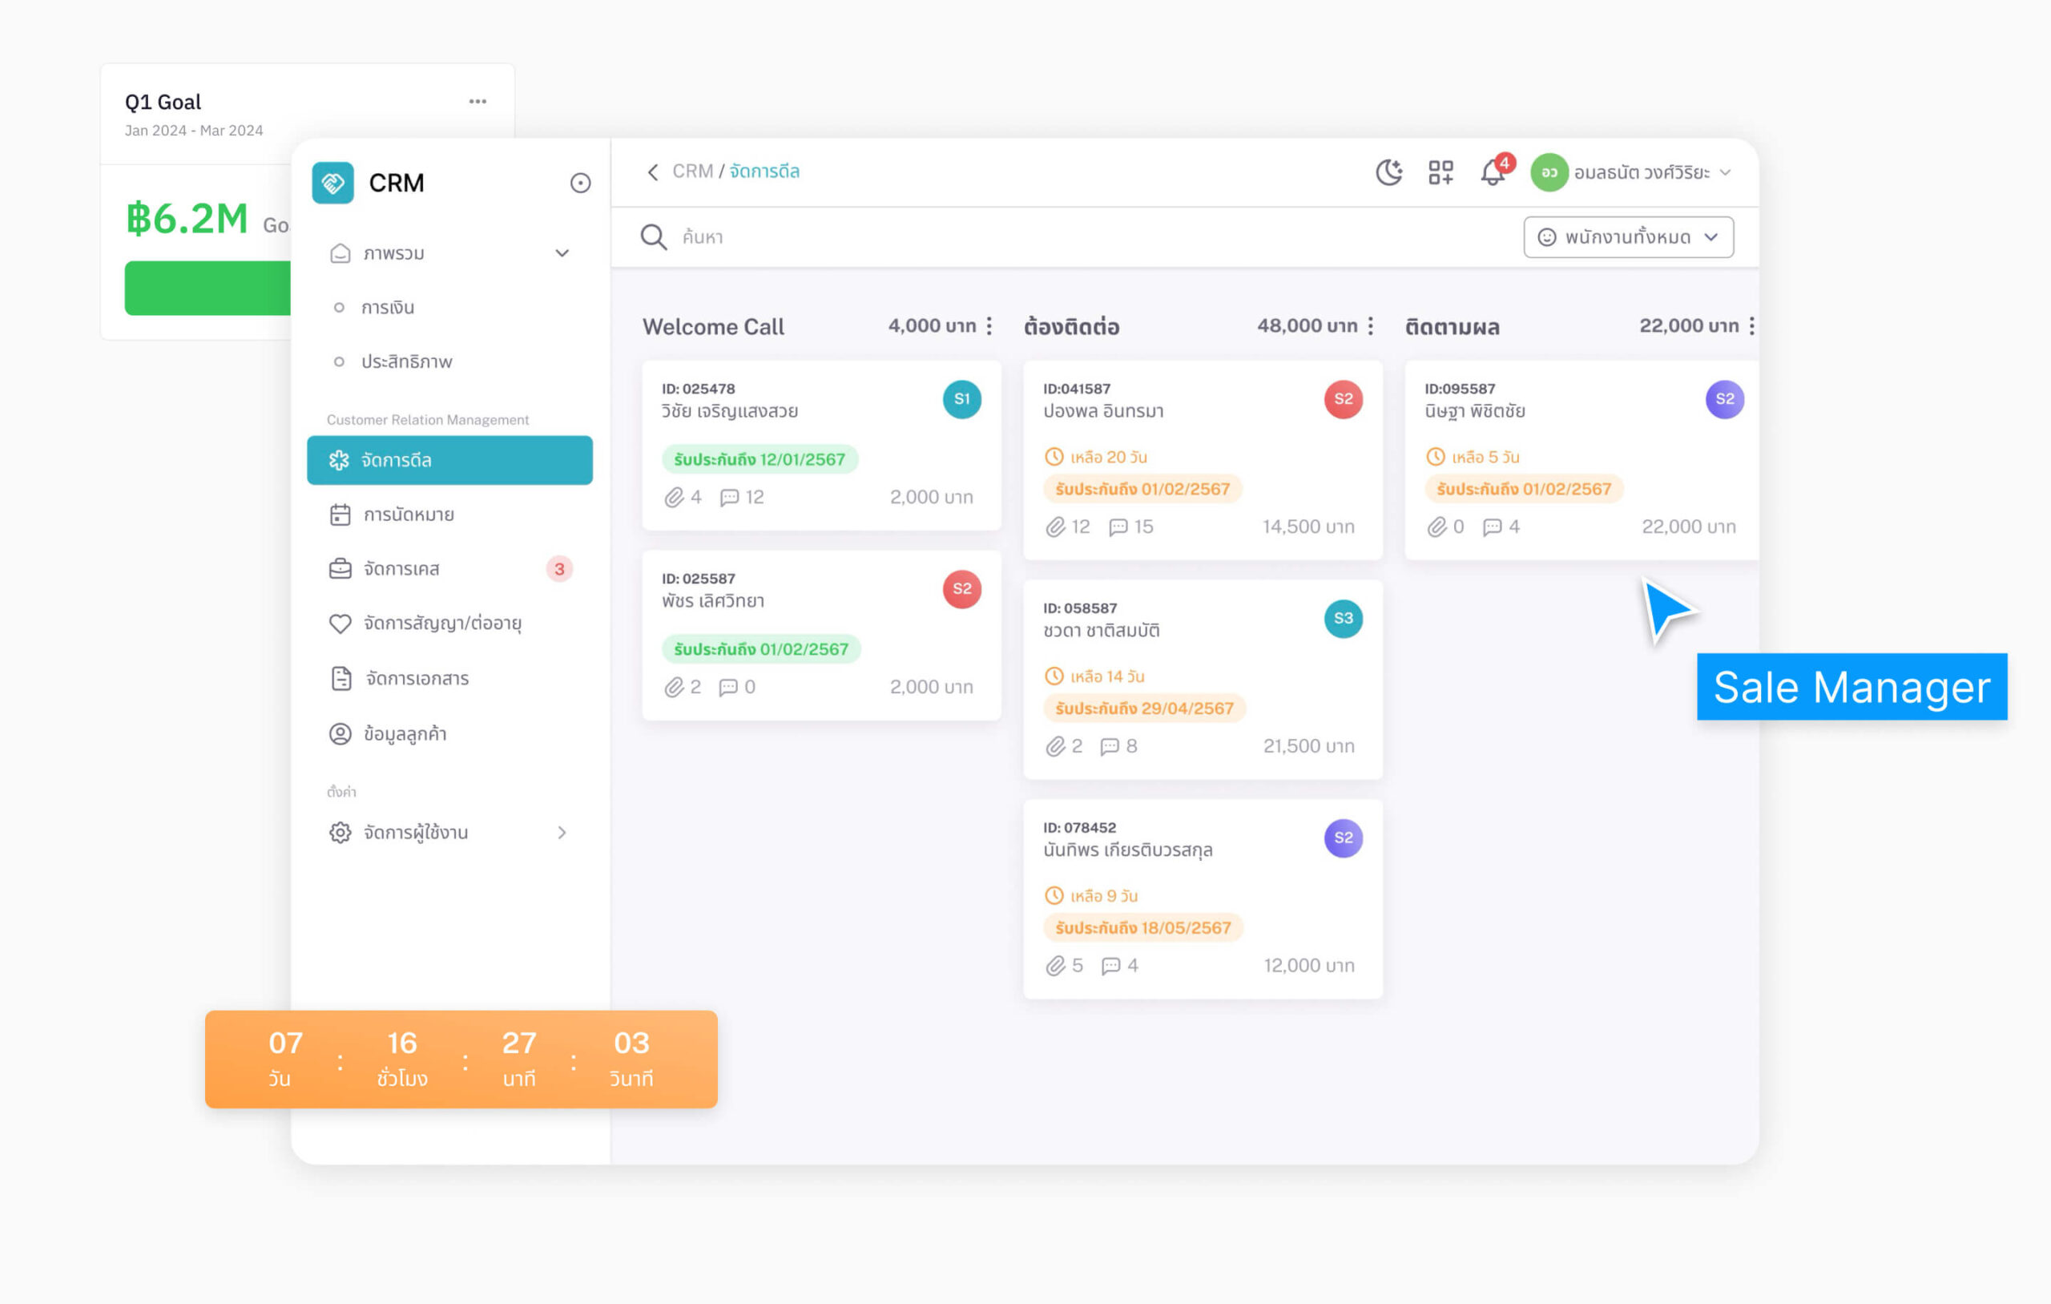Viewport: 2051px width, 1304px height.
Task: Click S3 avatar on card 058587
Action: 1344,619
